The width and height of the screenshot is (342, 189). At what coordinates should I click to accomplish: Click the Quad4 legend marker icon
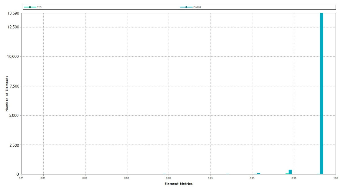[186, 7]
